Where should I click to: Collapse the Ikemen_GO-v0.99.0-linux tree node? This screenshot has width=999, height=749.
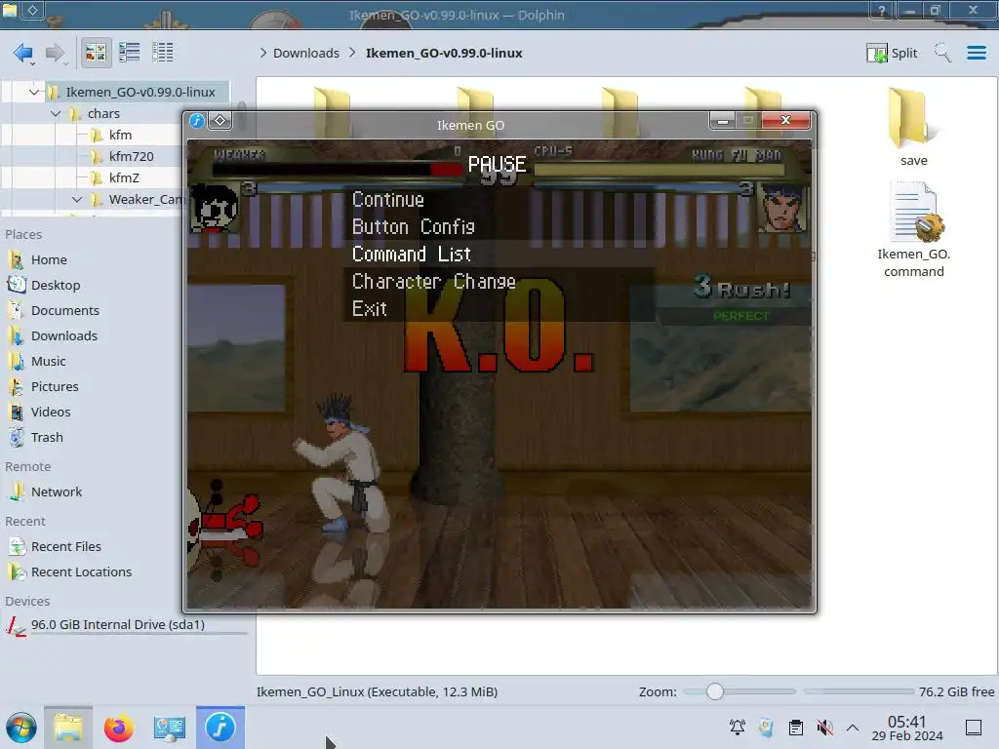pyautogui.click(x=34, y=92)
